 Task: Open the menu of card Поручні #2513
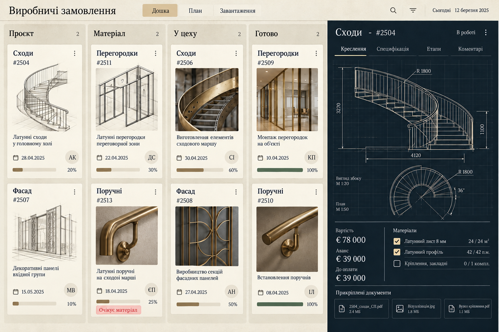156,192
